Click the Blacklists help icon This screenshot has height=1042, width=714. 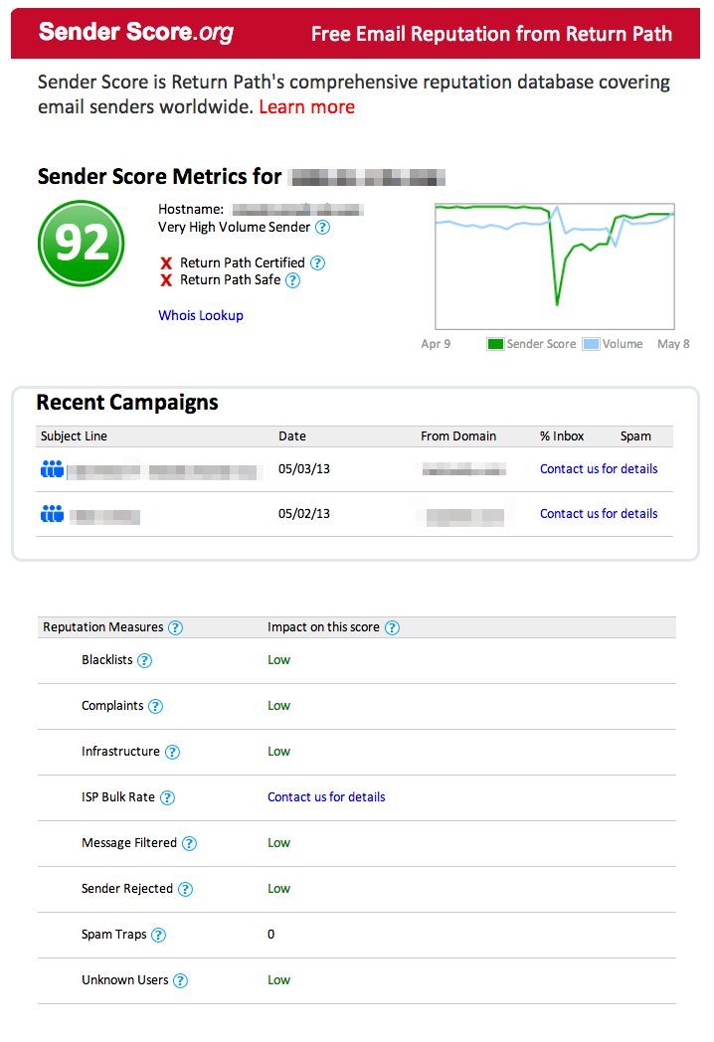144,660
